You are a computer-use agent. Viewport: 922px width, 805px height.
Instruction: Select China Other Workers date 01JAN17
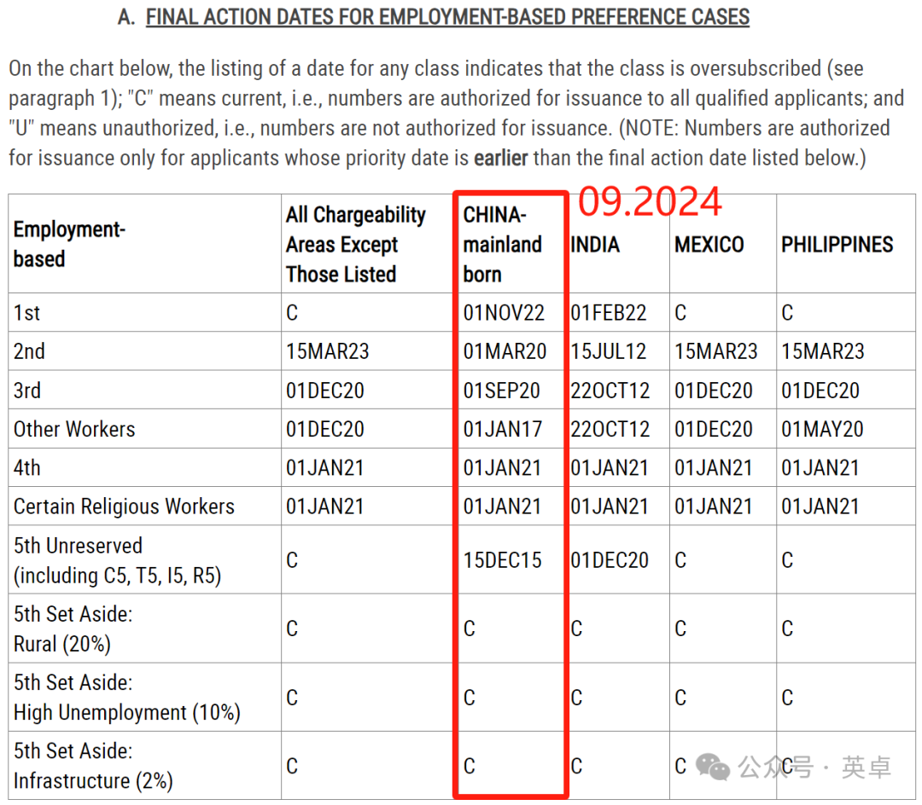503,429
